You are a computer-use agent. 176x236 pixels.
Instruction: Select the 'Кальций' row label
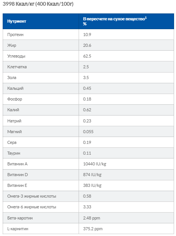point(15,88)
